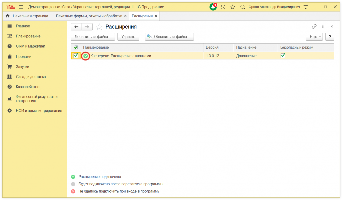Open the history clock icon
Viewport: 342px width, 200px height.
tap(223, 7)
